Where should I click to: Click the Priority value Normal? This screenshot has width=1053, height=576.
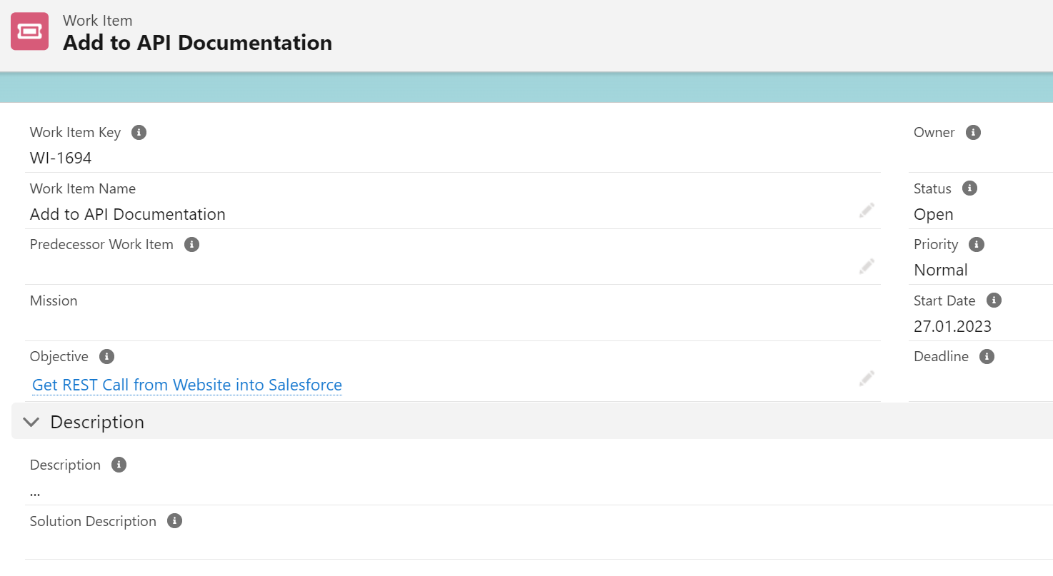point(940,270)
